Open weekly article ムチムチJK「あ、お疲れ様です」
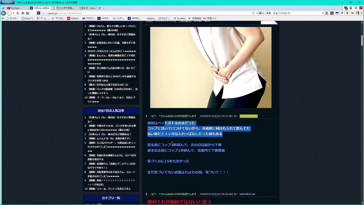The height and width of the screenshot is (205, 364). 109,138
